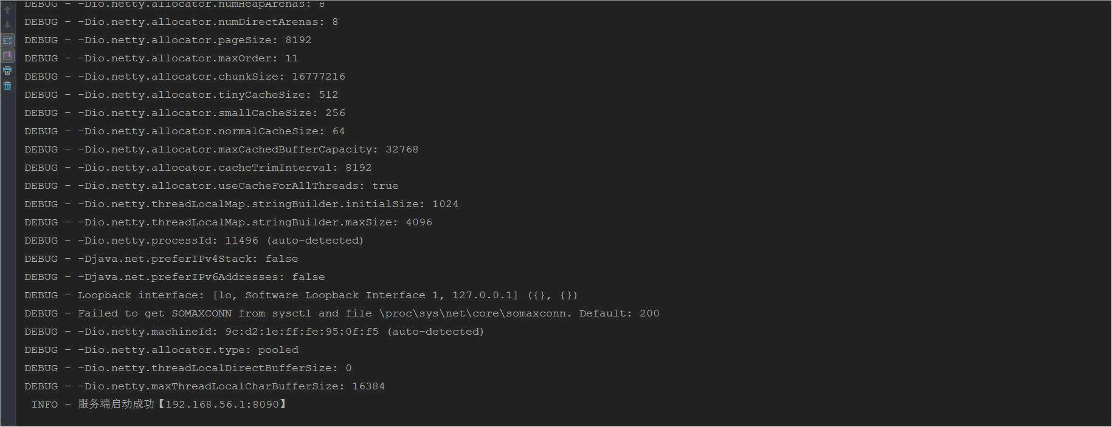Click the Up the Stack Trace arrow
This screenshot has width=1112, height=427.
point(7,10)
